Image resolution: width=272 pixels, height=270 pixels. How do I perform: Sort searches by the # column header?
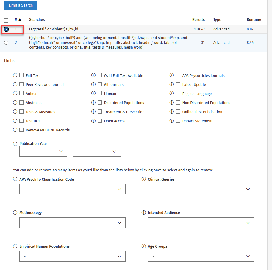point(18,20)
